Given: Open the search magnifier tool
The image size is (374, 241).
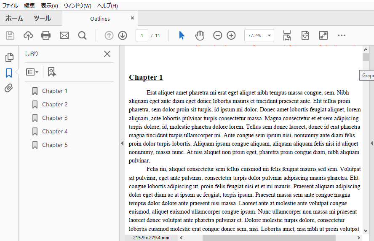Looking at the screenshot, I should (82, 35).
